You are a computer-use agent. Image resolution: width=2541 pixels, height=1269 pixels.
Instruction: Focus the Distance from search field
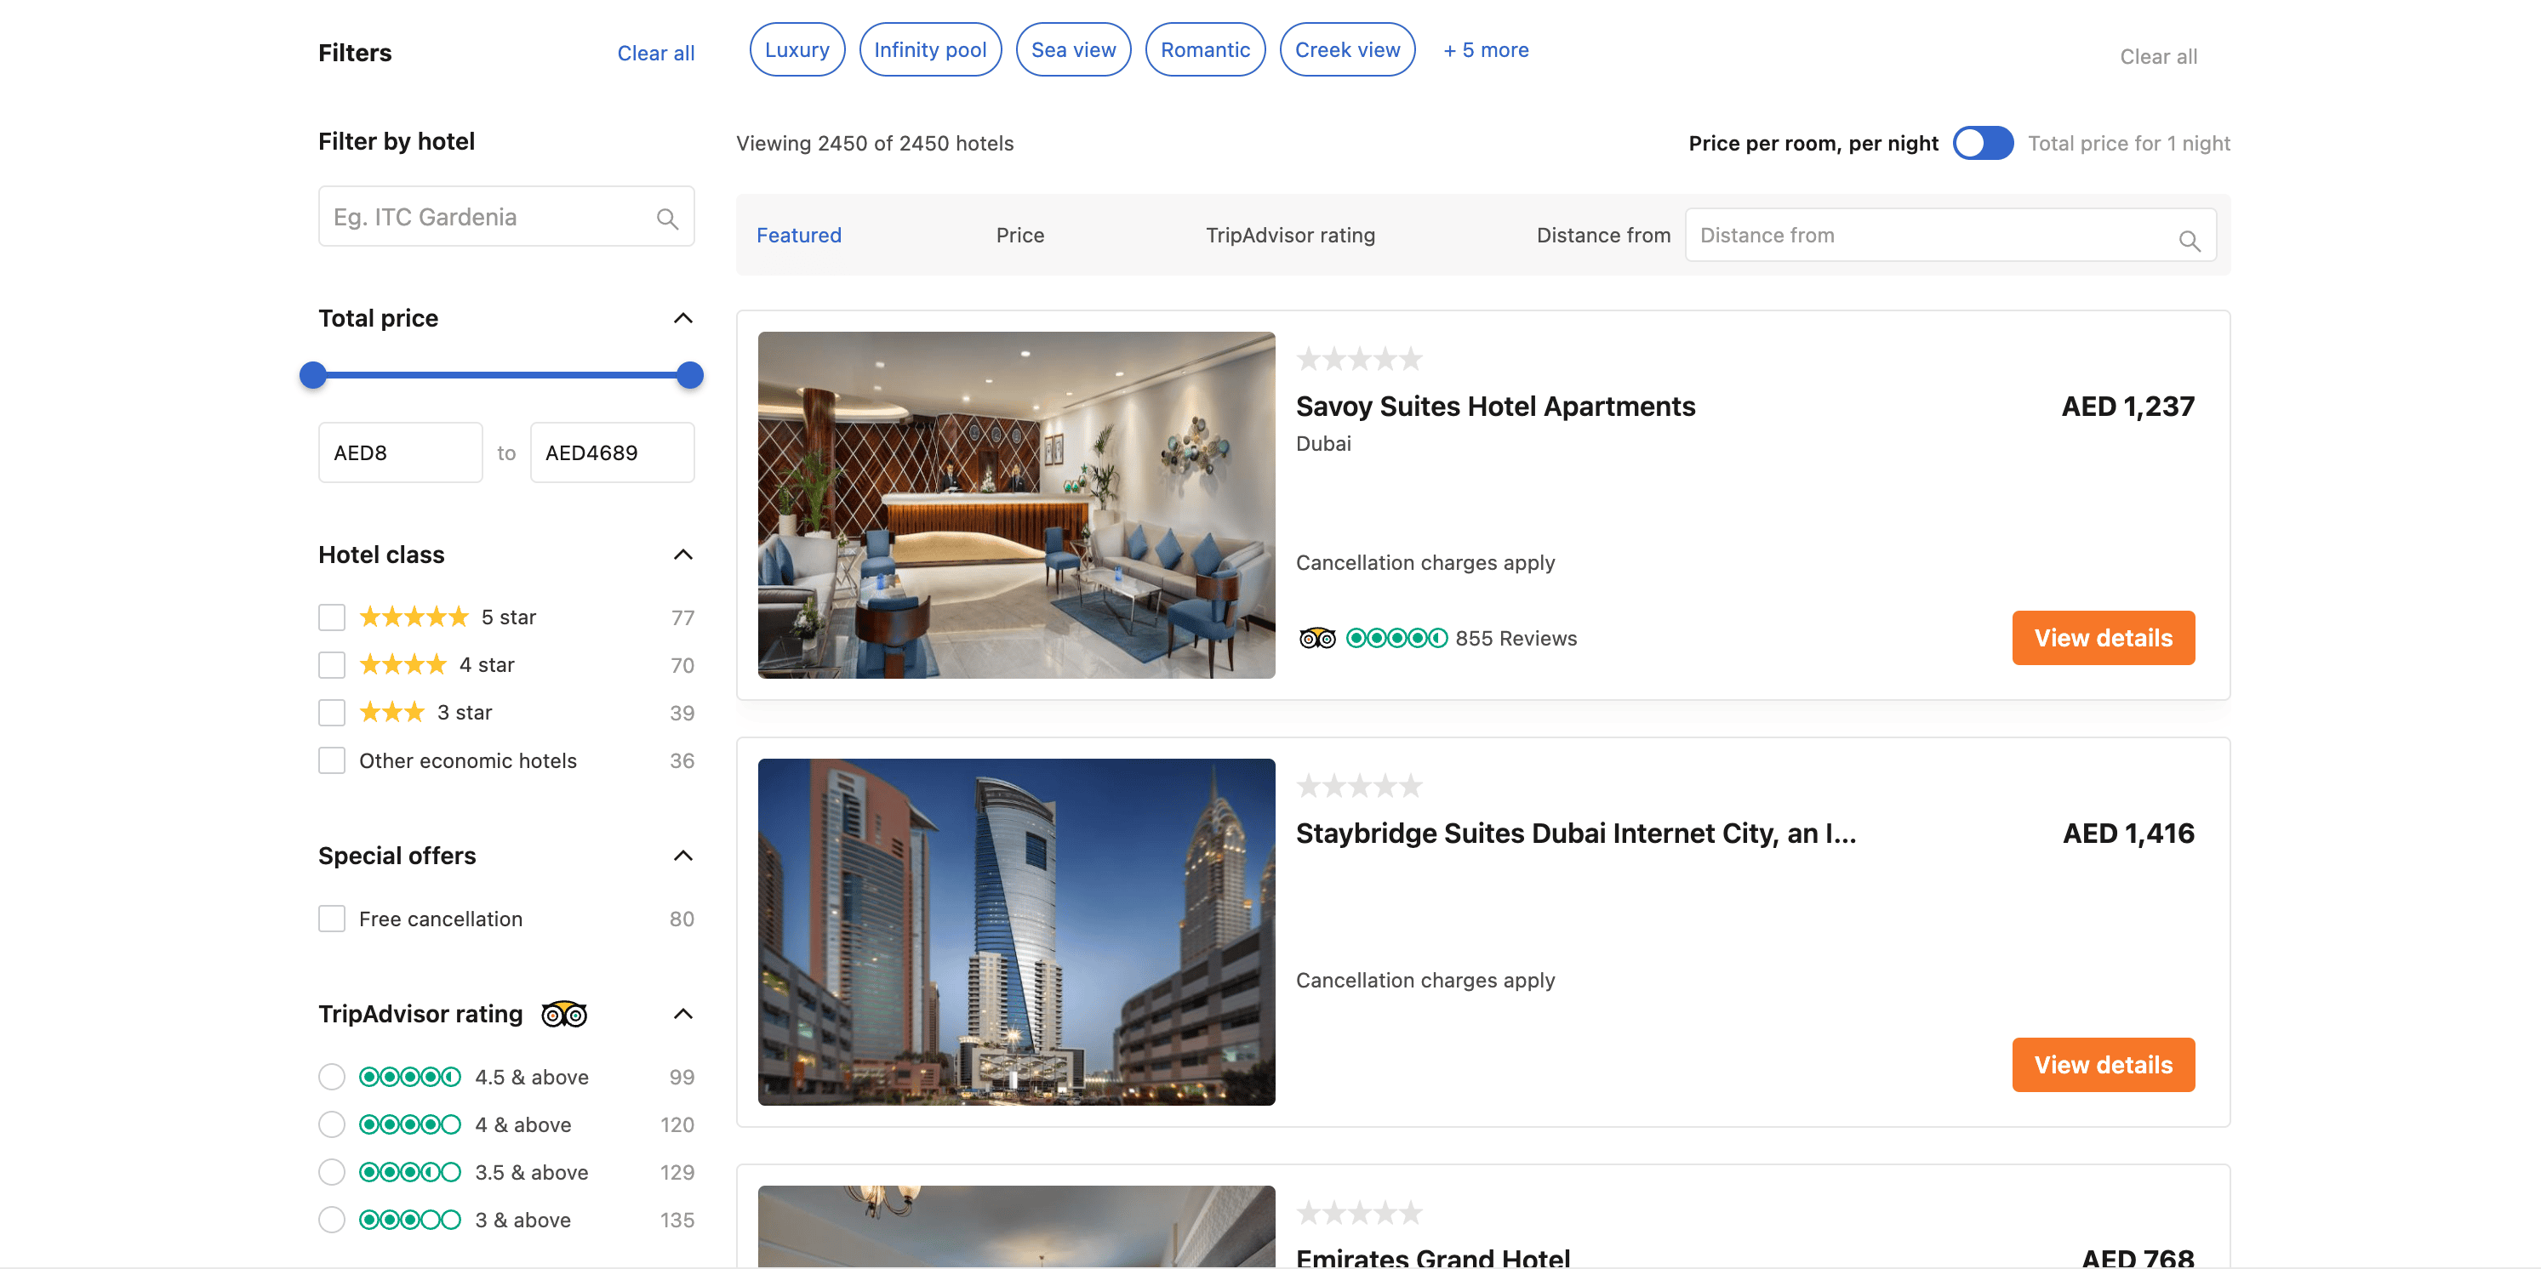pos(1950,235)
